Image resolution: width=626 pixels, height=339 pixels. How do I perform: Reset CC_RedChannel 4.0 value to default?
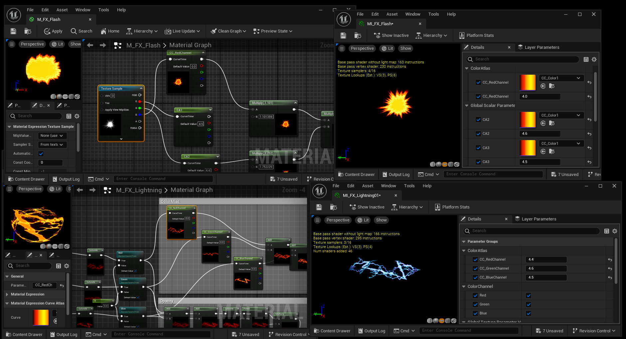click(x=589, y=97)
